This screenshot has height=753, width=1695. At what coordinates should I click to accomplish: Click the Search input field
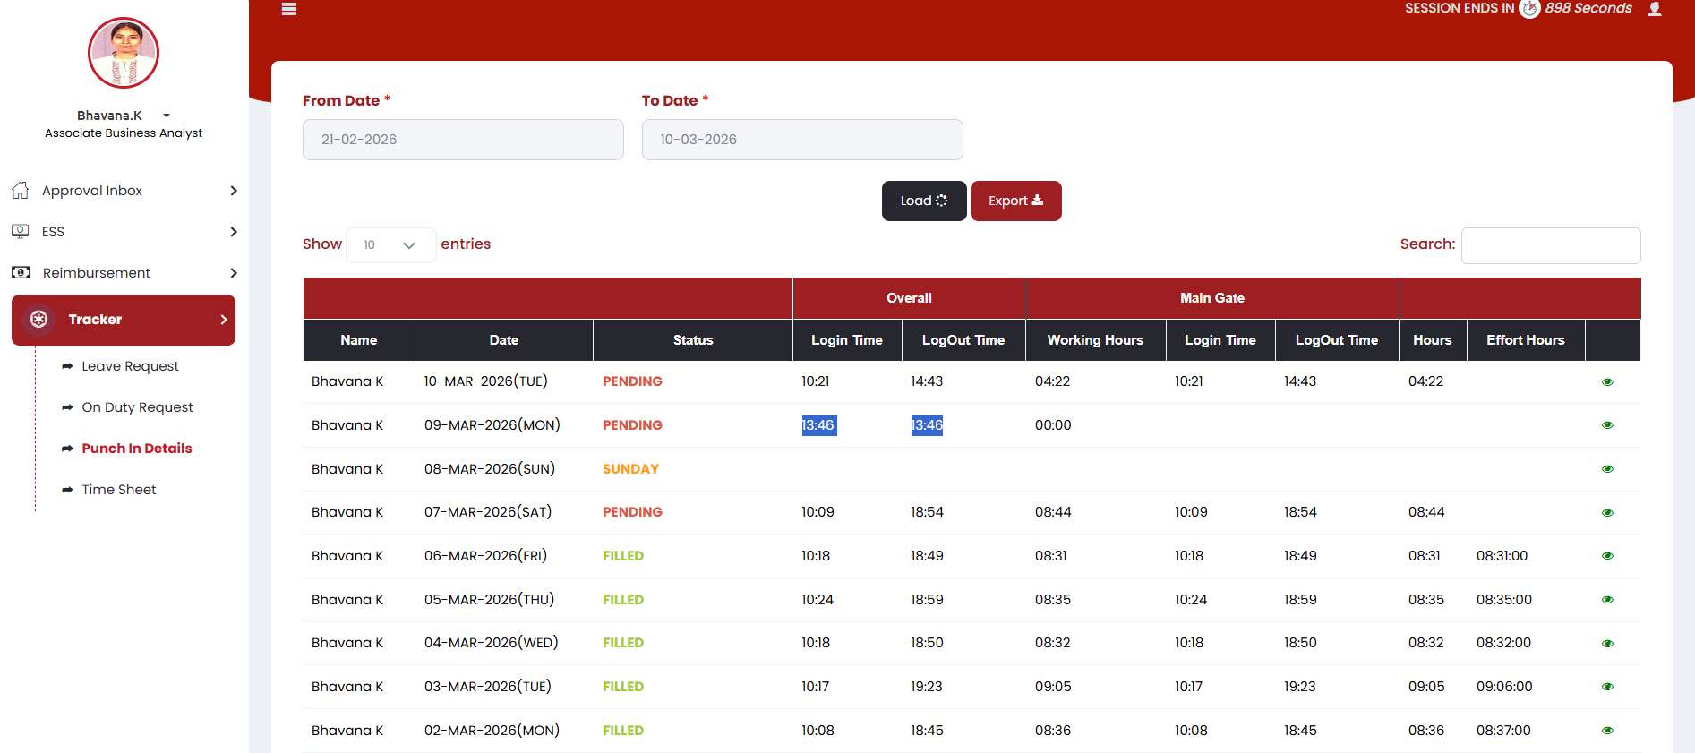pos(1550,245)
